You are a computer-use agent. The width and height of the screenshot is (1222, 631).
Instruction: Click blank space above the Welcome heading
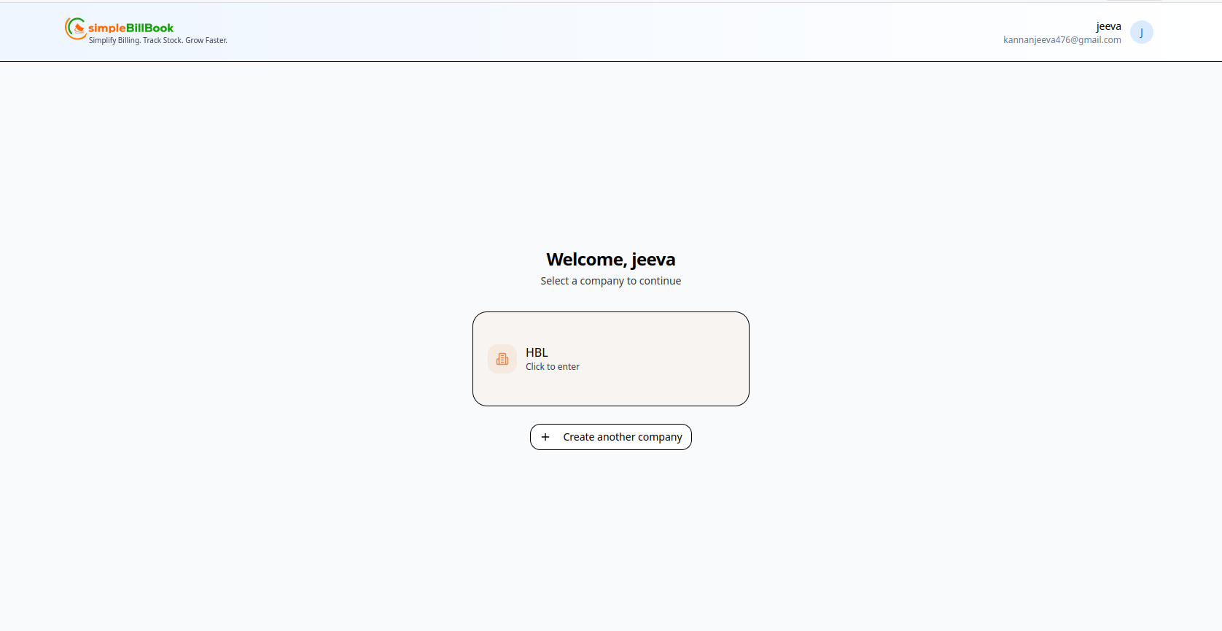point(611,160)
